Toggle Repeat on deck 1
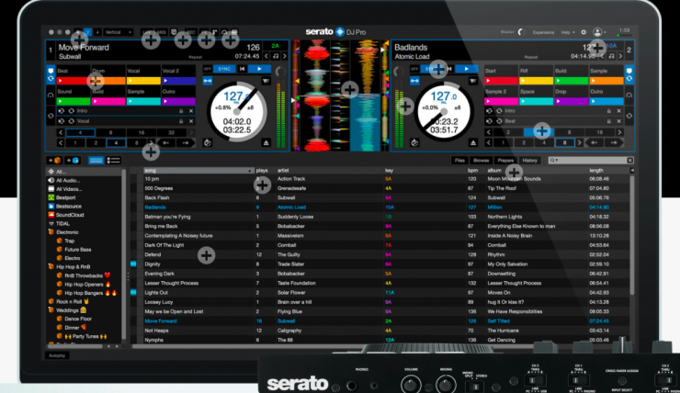 (x=196, y=57)
